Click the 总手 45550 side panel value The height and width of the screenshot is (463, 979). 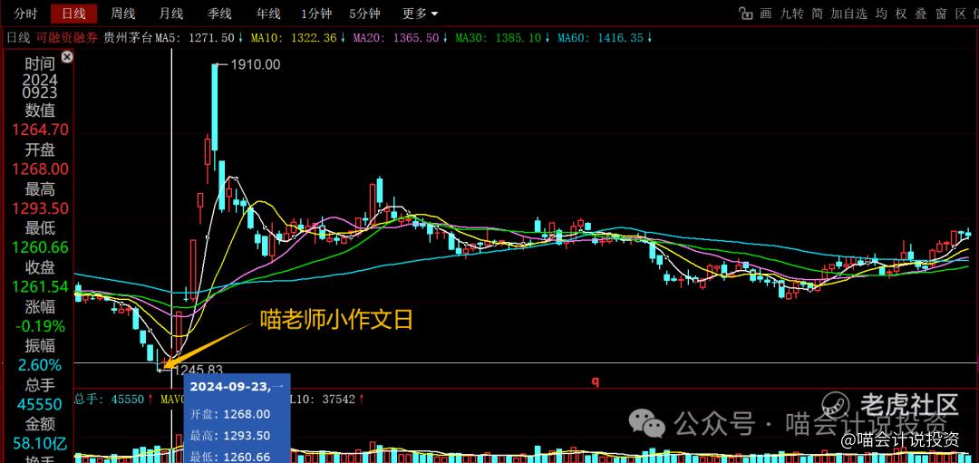point(40,404)
